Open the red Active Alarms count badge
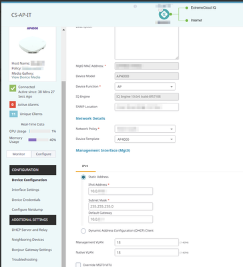 (13, 105)
